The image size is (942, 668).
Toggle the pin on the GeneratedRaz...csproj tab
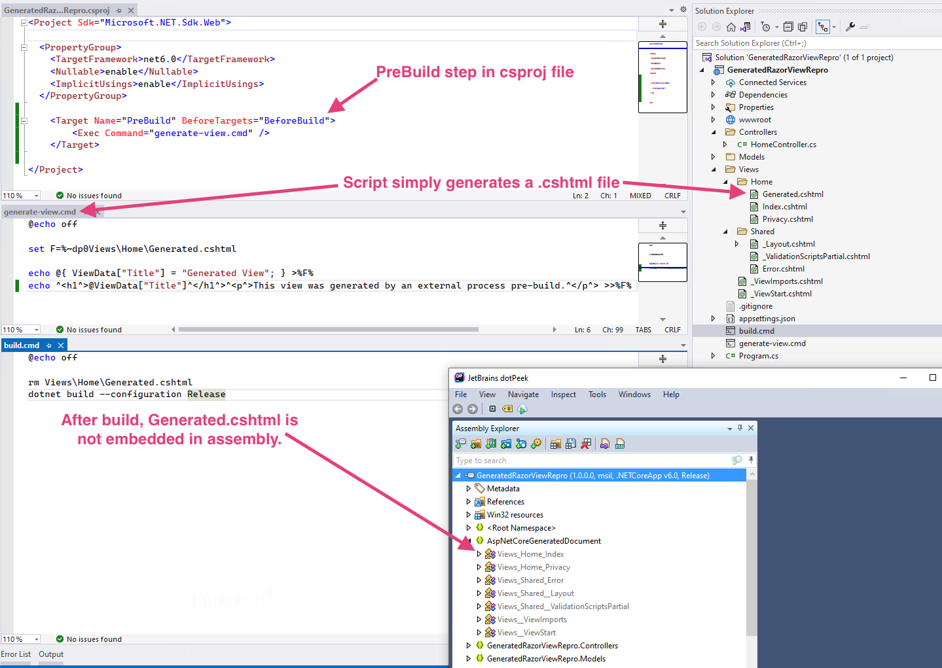coord(118,10)
